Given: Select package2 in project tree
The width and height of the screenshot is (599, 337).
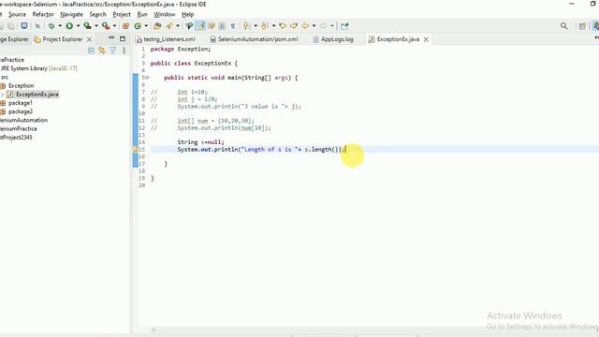Looking at the screenshot, I should click(21, 111).
